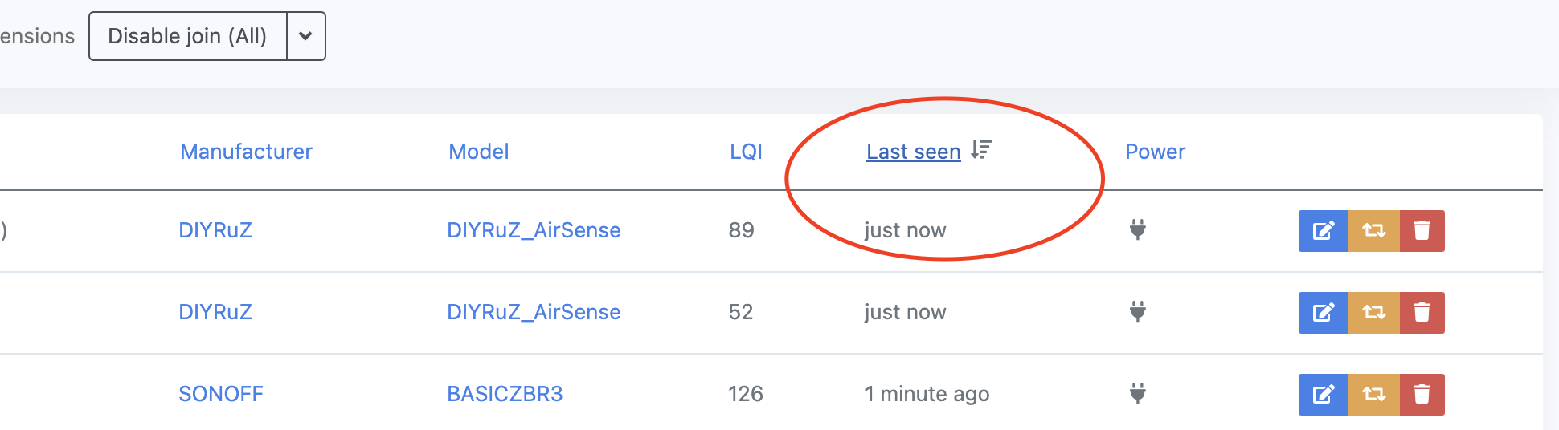Sort table by Power column
Screen dimensions: 1559x430
point(1155,152)
